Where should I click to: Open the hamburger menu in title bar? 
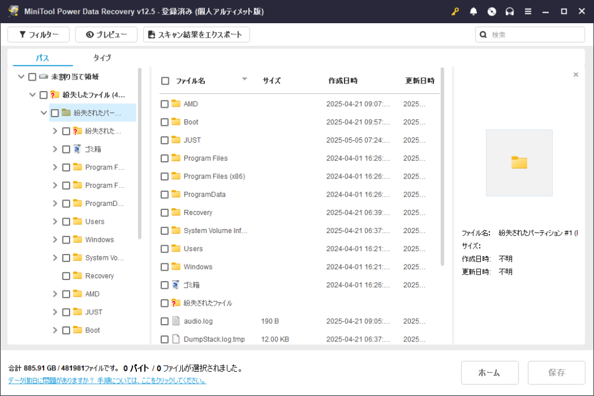pyautogui.click(x=528, y=12)
